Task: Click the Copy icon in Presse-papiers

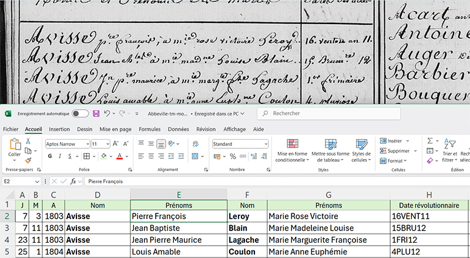Action: coord(28,151)
